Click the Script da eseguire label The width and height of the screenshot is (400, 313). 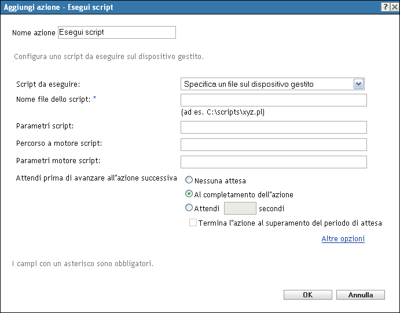point(48,84)
